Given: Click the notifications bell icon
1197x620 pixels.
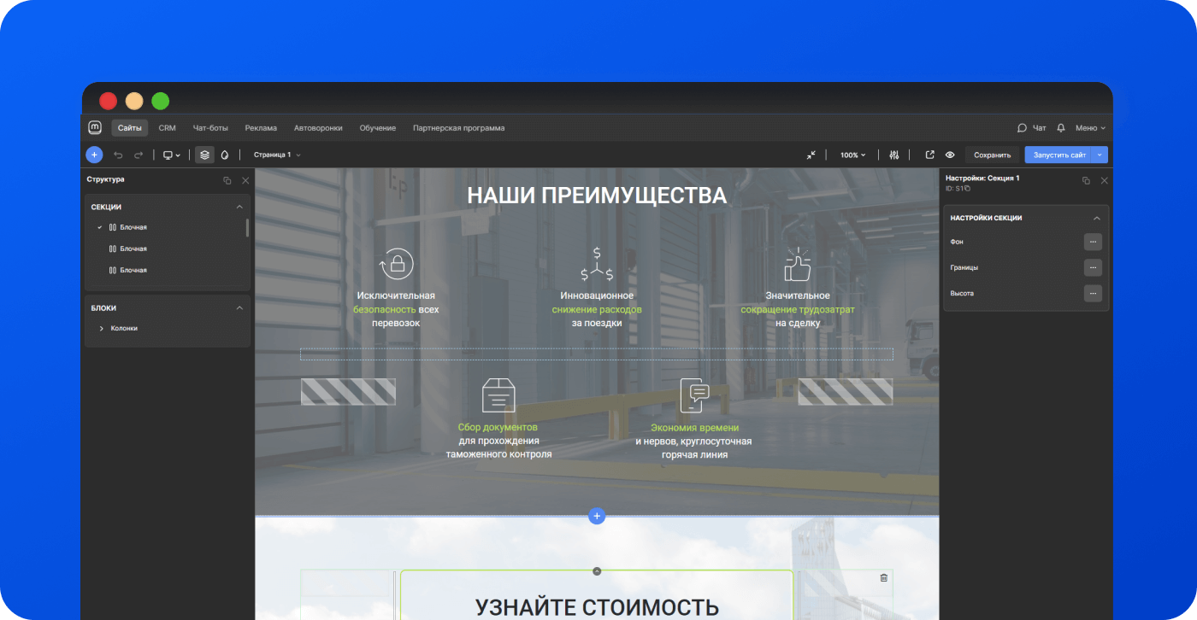Looking at the screenshot, I should point(1061,128).
